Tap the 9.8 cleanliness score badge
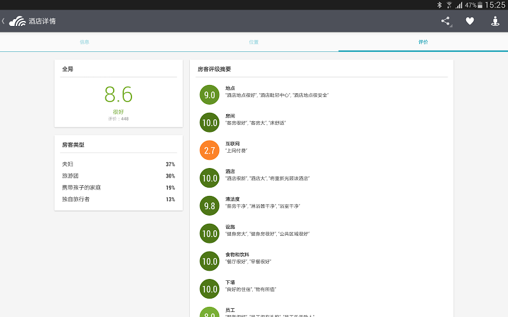508x317 pixels. [209, 206]
